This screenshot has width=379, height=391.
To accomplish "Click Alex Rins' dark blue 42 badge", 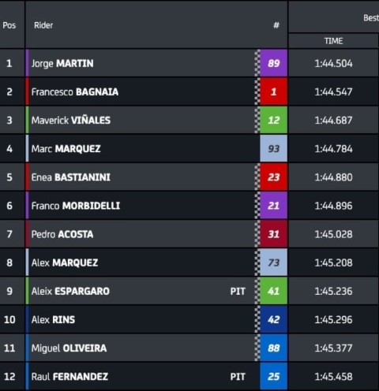I will pos(273,319).
